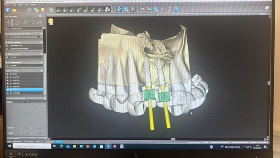Open the notifications icon in system tray
This screenshot has width=280, height=158.
[265, 147]
